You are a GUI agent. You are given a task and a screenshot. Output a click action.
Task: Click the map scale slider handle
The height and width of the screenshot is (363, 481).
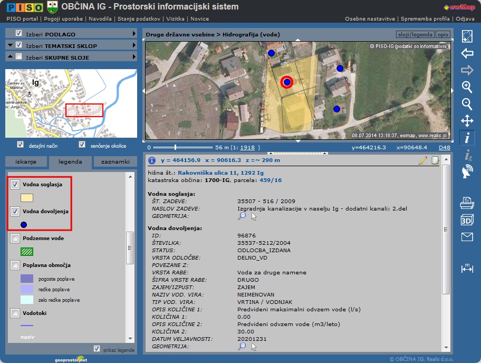[x=175, y=148]
